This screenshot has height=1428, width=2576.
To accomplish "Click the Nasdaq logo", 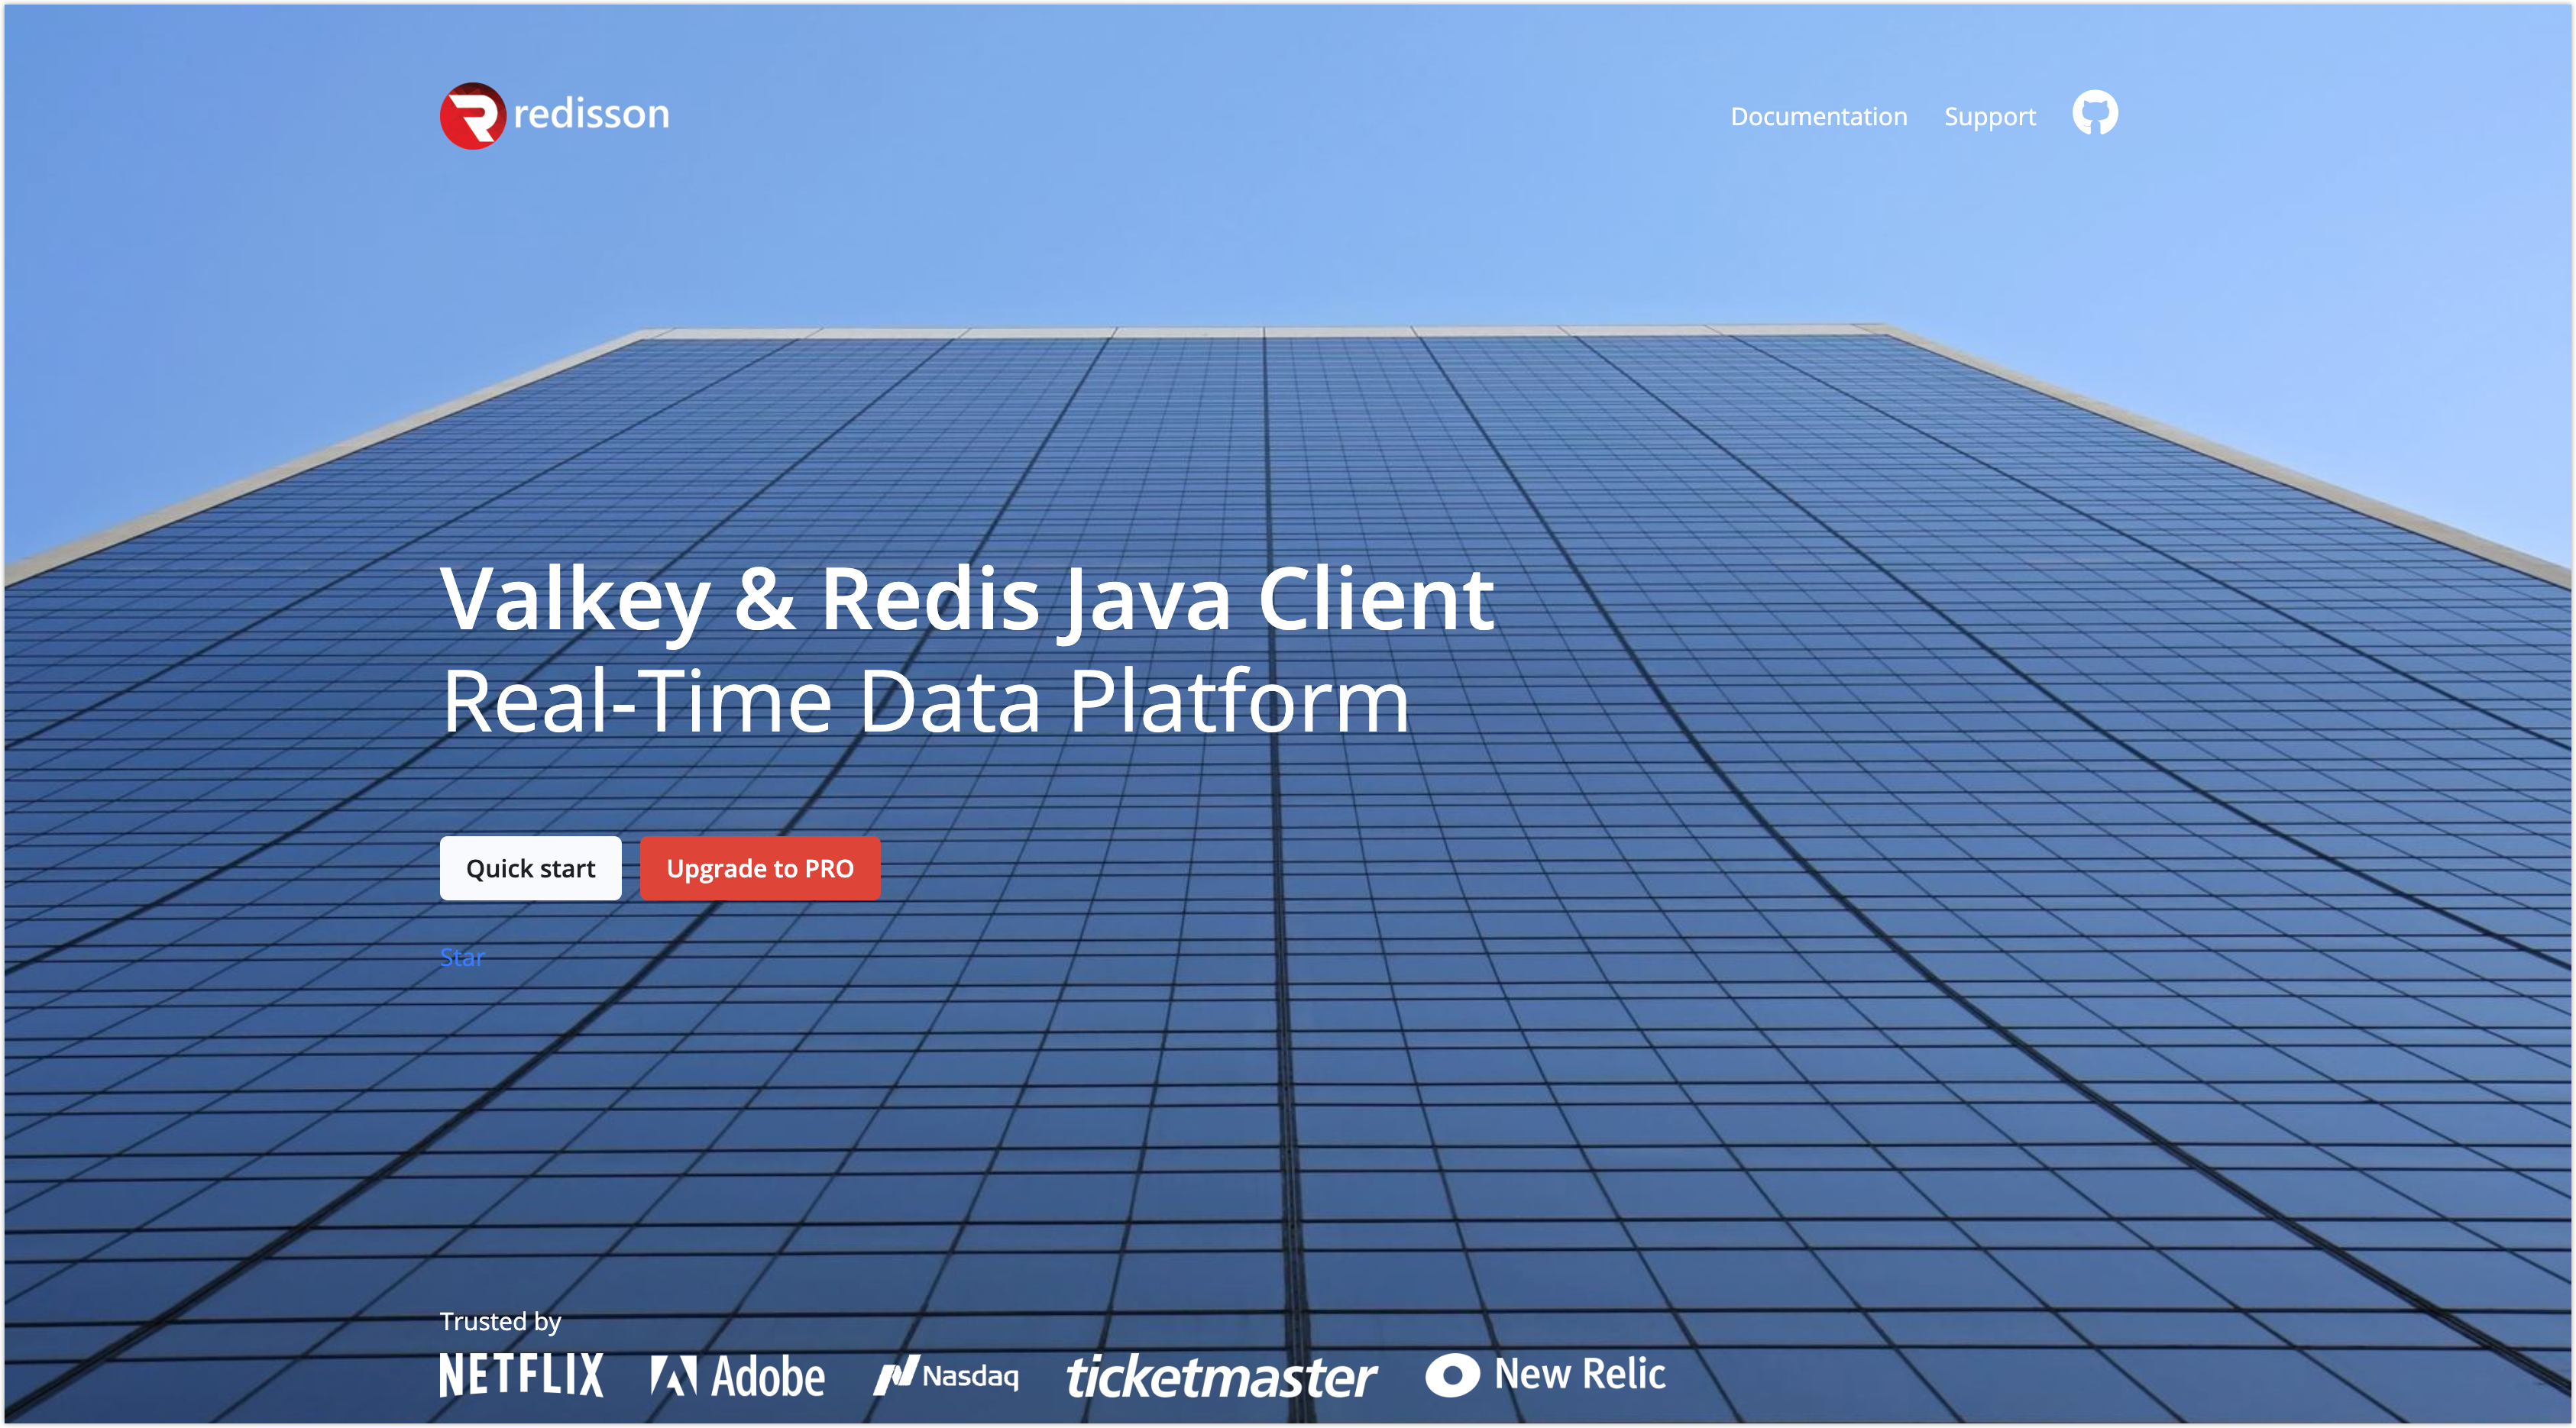I will tap(946, 1376).
